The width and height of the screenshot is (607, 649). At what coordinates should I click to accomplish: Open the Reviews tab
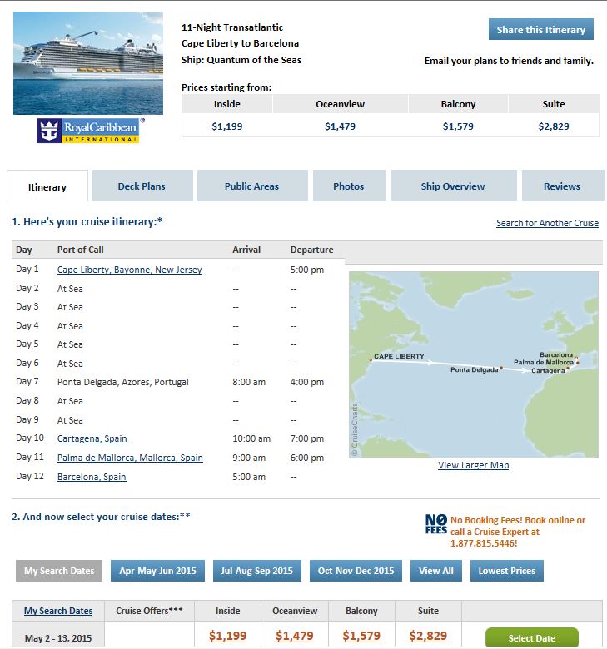click(561, 186)
